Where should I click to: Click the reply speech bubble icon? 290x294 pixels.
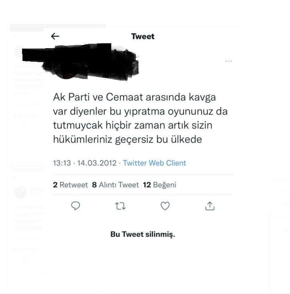point(76,206)
